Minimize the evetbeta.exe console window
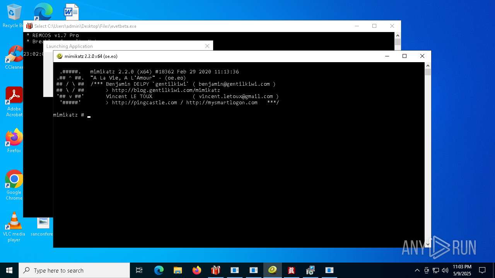 tap(357, 26)
